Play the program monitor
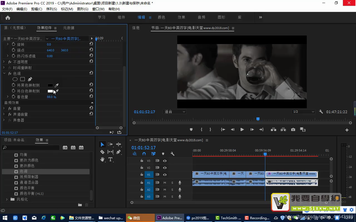The height and width of the screenshot is (222, 356). pyautogui.click(x=242, y=130)
